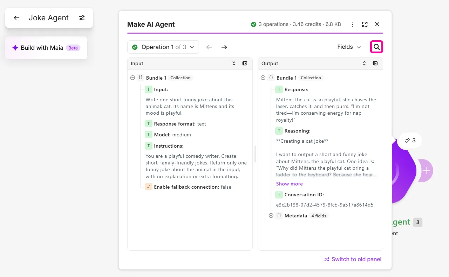Open Joke Agent scenario settings sliders icon

click(x=82, y=18)
